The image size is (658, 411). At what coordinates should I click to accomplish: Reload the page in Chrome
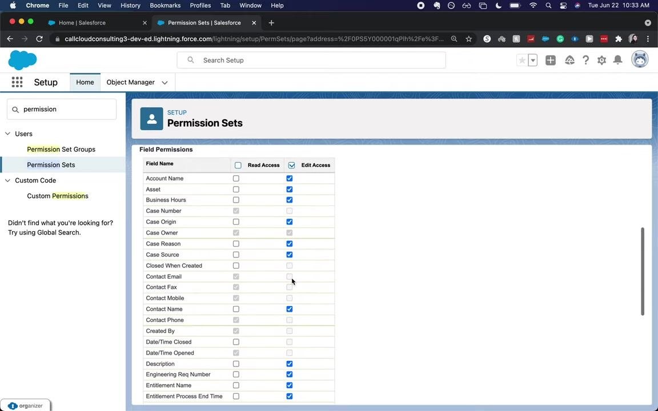[39, 39]
